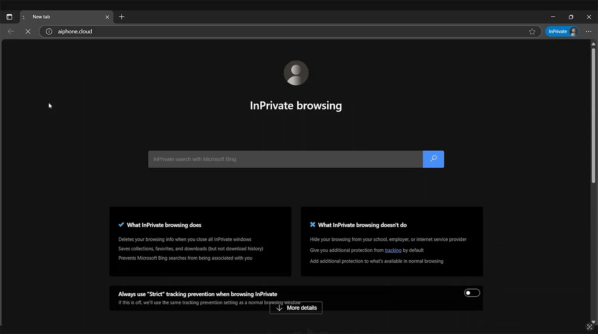The width and height of the screenshot is (598, 334).
Task: Click Always use Strict tracking prevention title
Action: pyautogui.click(x=198, y=294)
